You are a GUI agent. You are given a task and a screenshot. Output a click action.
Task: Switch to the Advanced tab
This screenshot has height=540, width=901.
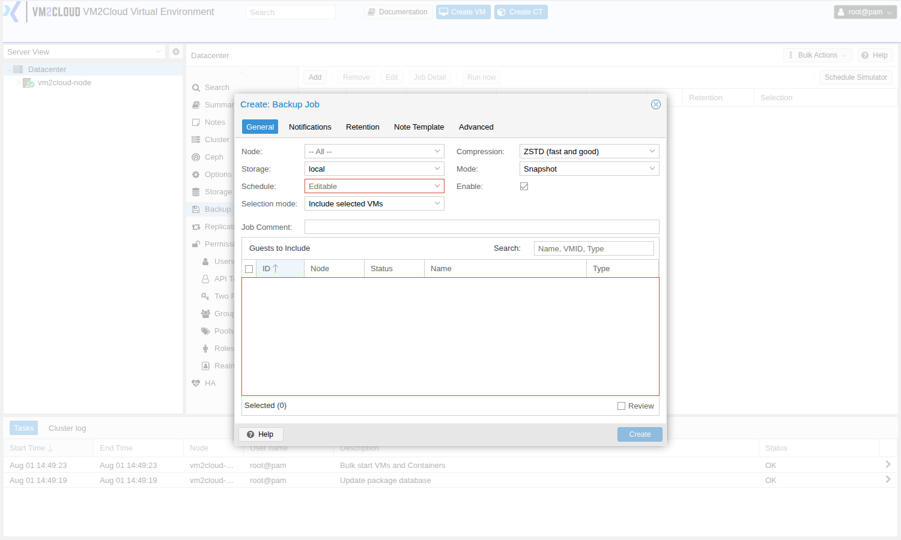pos(476,127)
